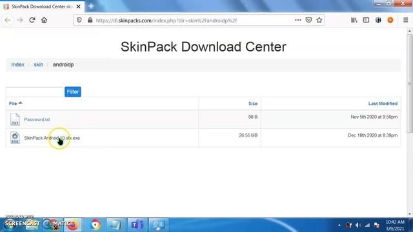Click the EXE file icon
Image resolution: width=413 pixels, height=232 pixels.
point(15,138)
